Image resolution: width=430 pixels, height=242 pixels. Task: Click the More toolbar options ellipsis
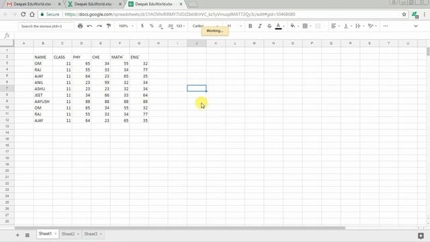[x=386, y=26]
